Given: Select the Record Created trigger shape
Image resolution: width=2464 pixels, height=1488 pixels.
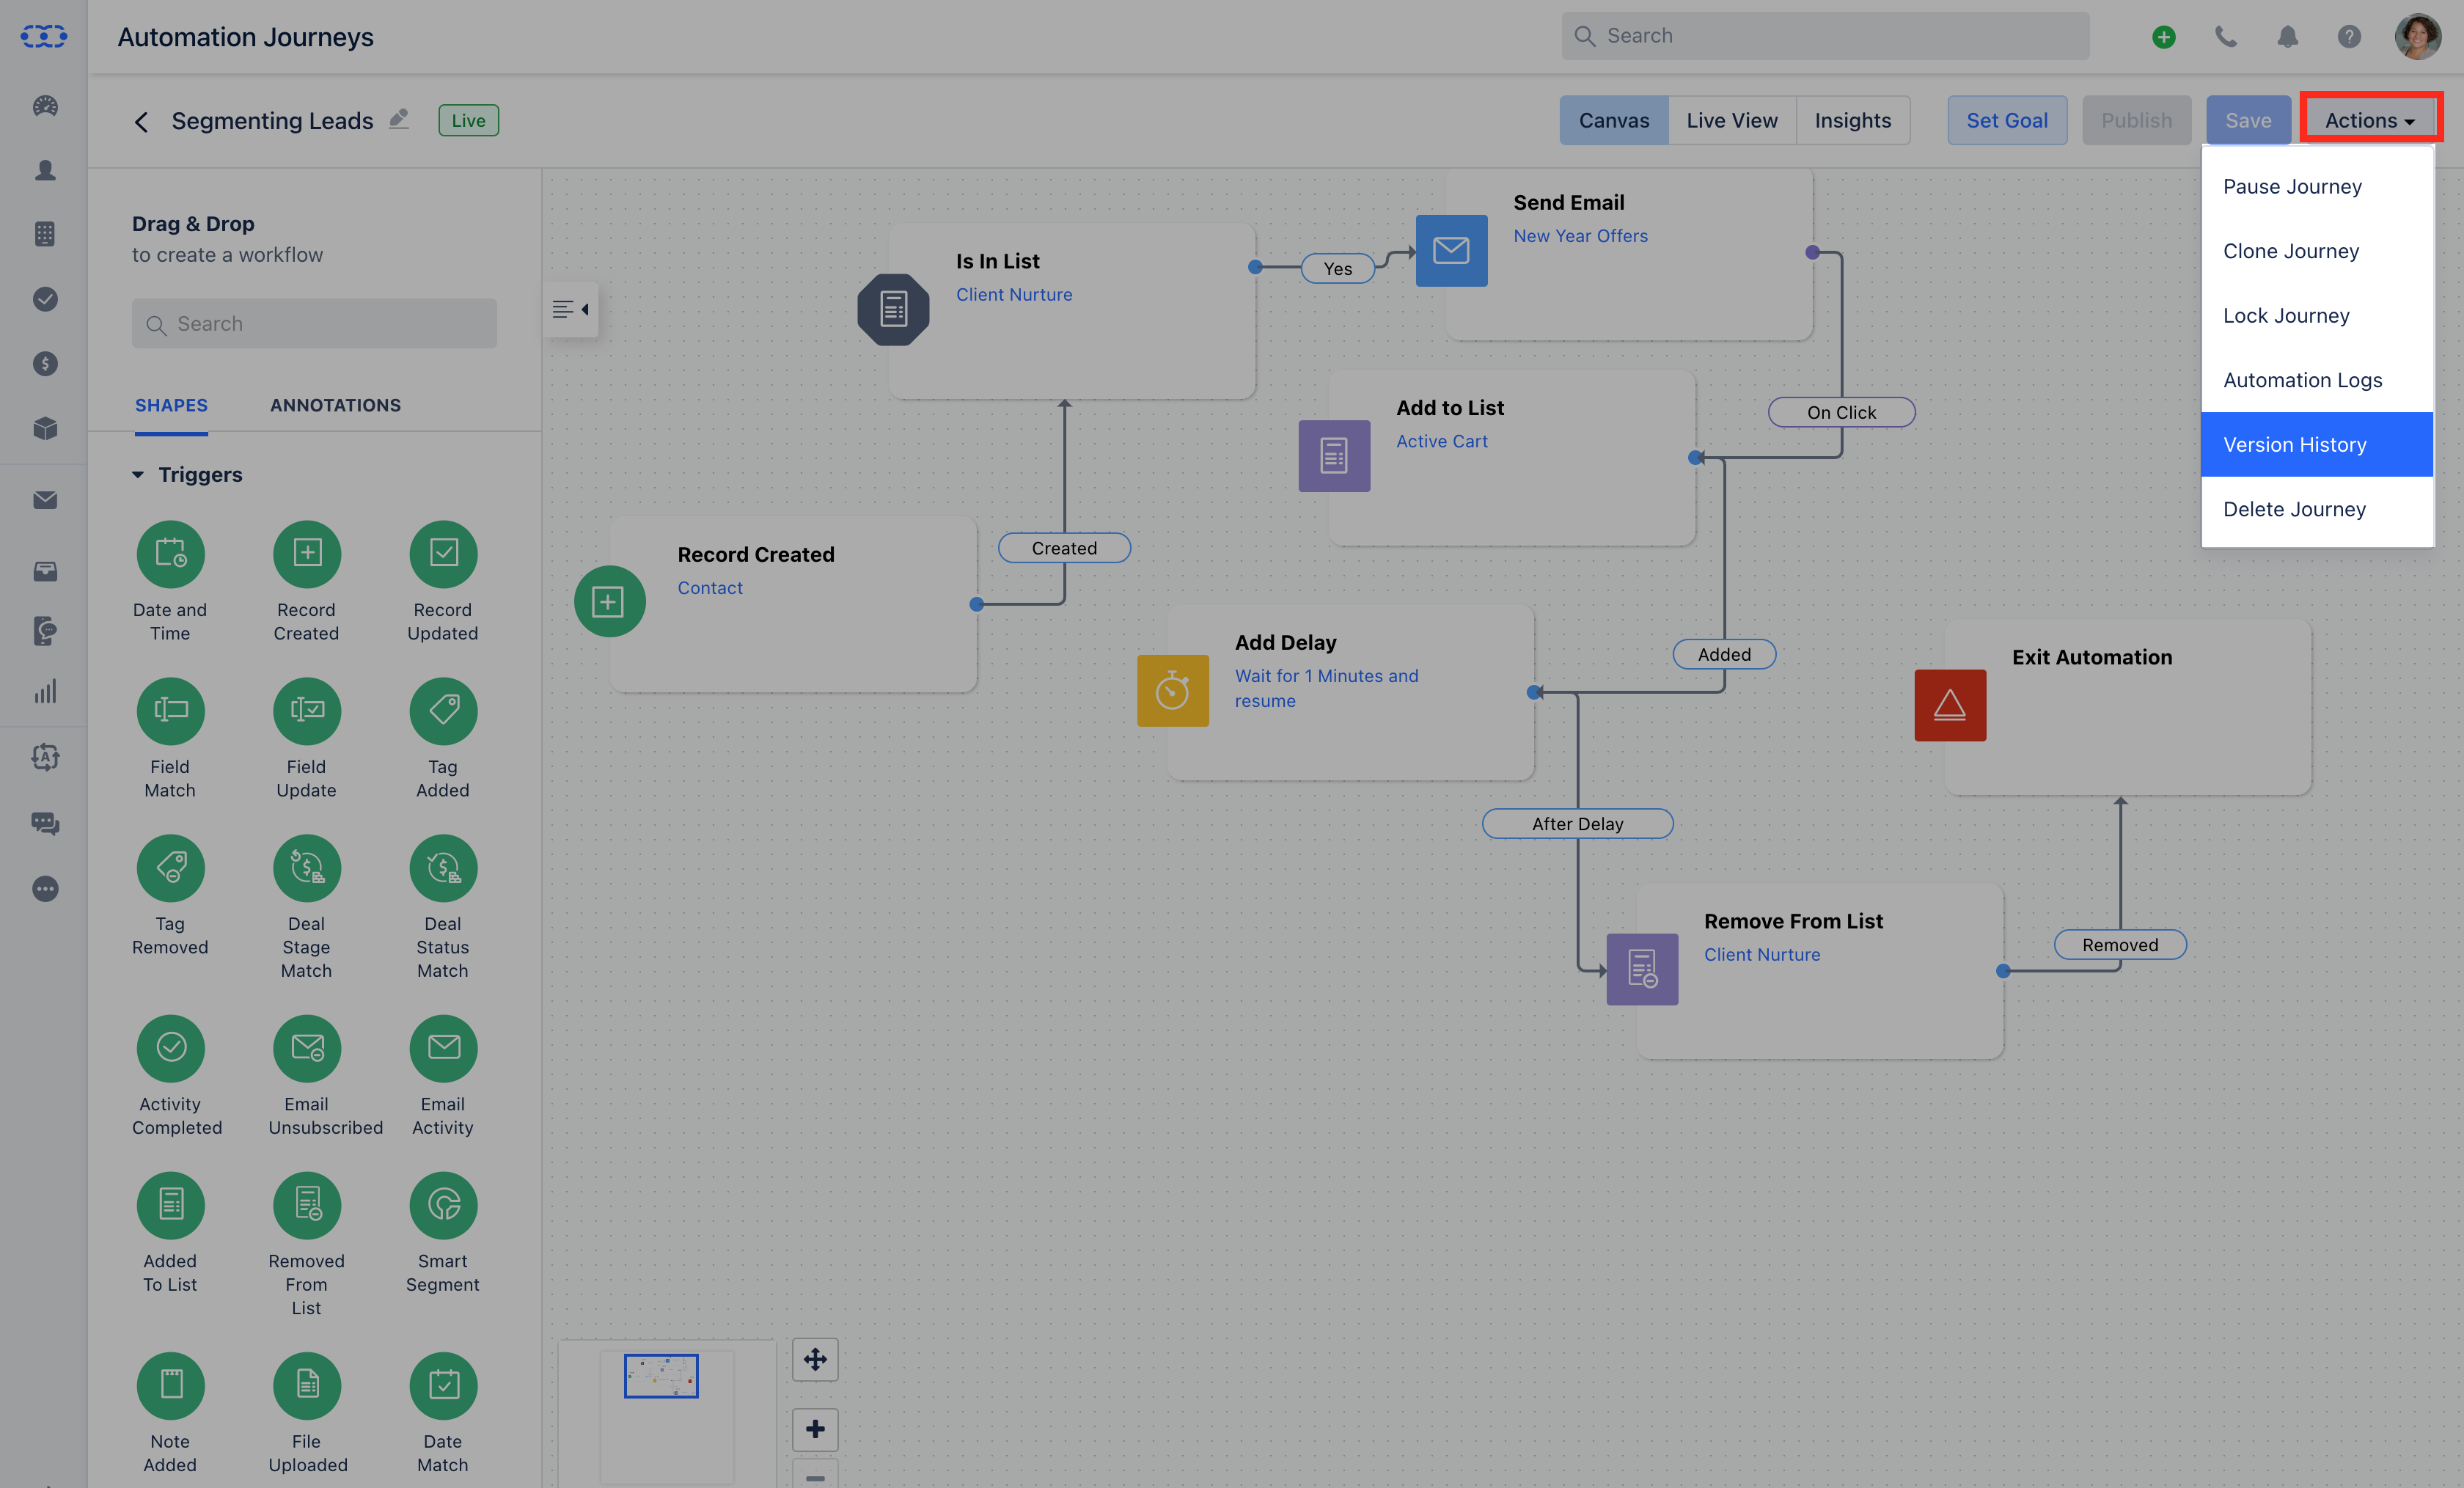Looking at the screenshot, I should [x=307, y=554].
